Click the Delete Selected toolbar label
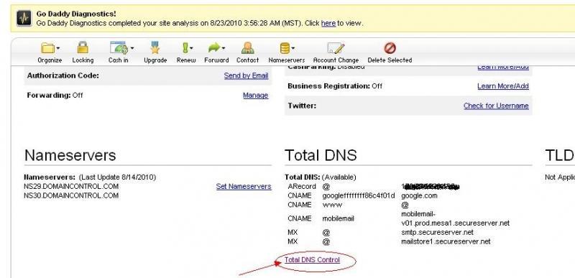575x278 pixels. click(x=390, y=60)
